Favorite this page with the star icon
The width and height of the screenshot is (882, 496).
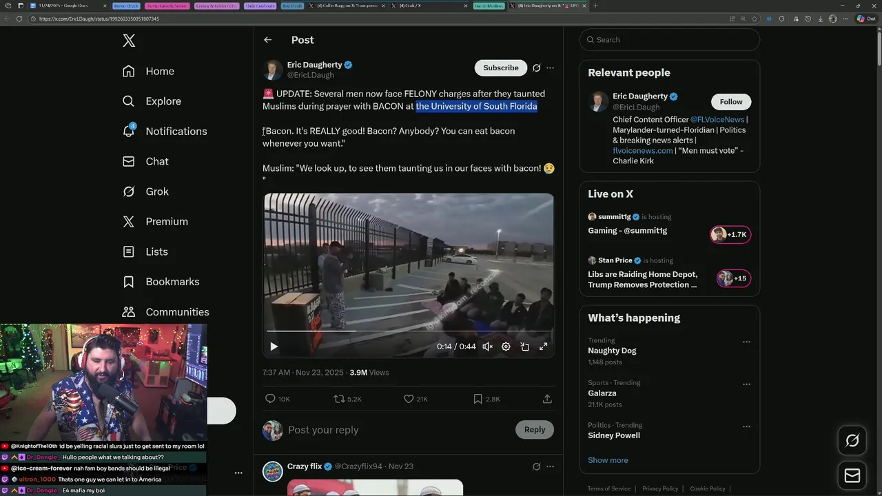pos(755,19)
